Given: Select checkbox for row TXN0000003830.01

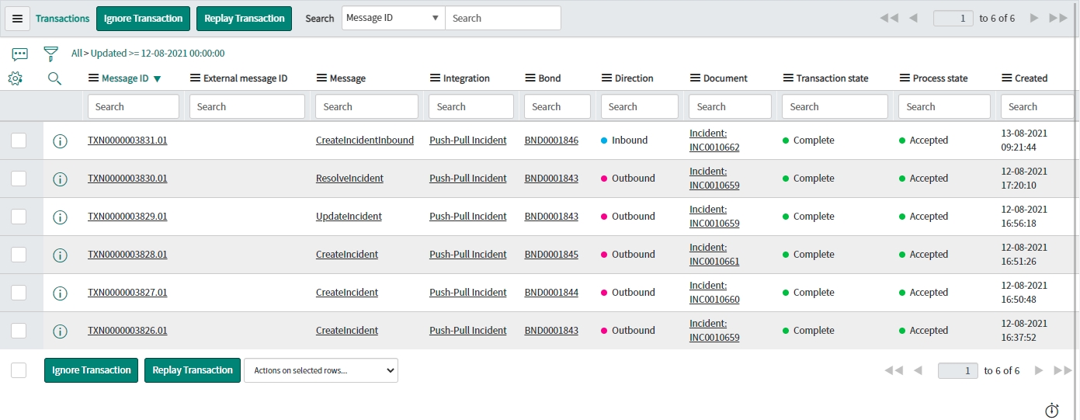Looking at the screenshot, I should pyautogui.click(x=19, y=179).
